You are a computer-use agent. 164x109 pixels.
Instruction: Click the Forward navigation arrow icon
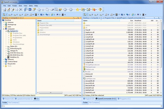coord(71,10)
